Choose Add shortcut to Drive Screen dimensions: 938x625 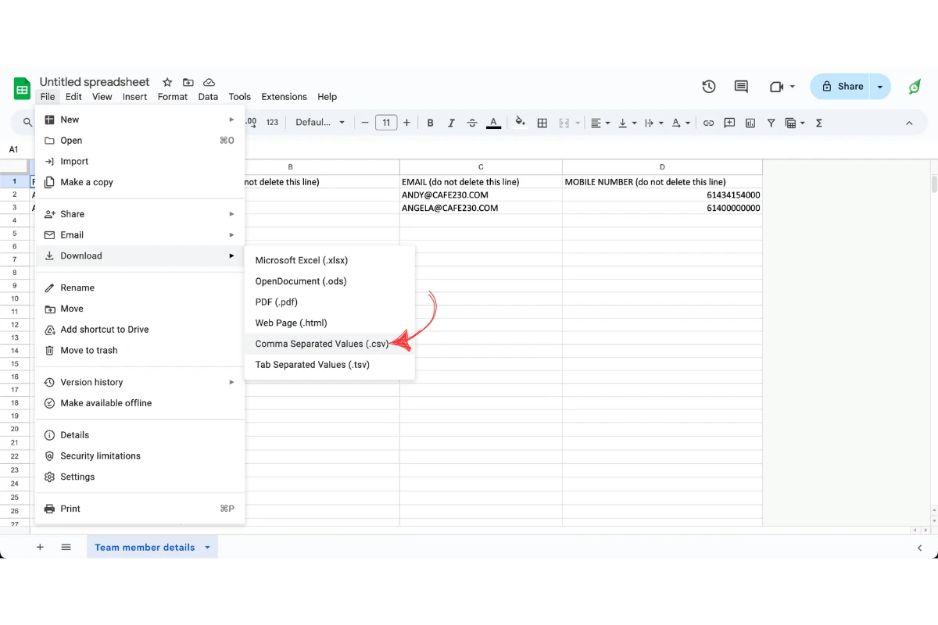(x=140, y=330)
